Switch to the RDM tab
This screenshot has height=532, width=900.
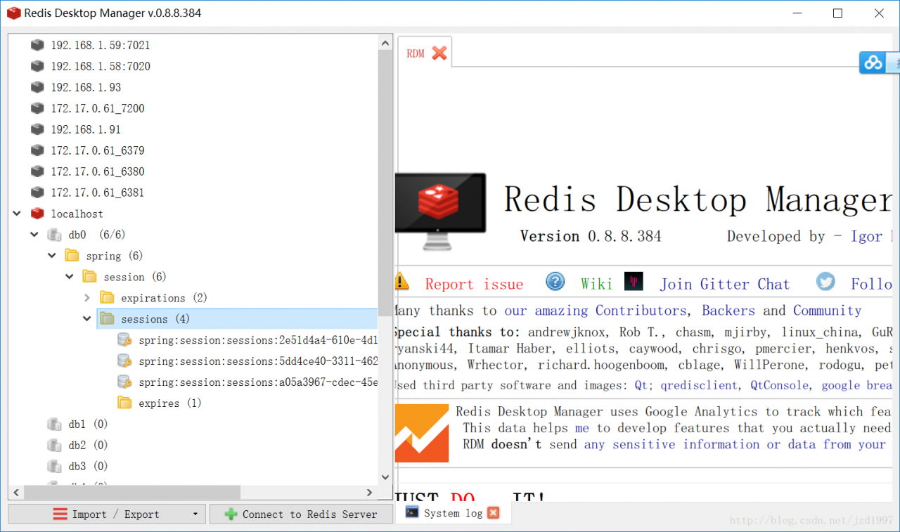point(416,53)
